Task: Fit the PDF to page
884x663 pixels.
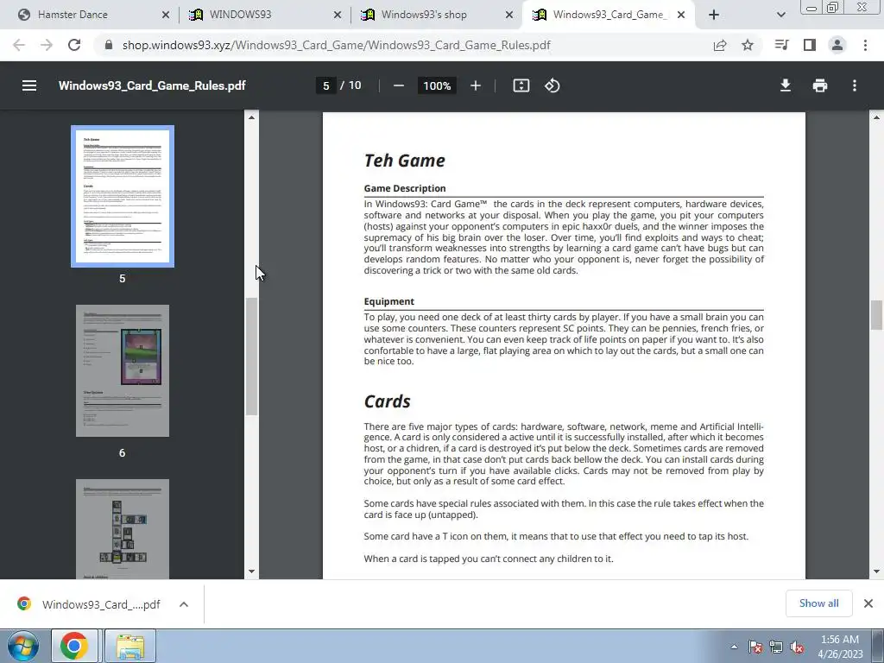Action: 521,85
